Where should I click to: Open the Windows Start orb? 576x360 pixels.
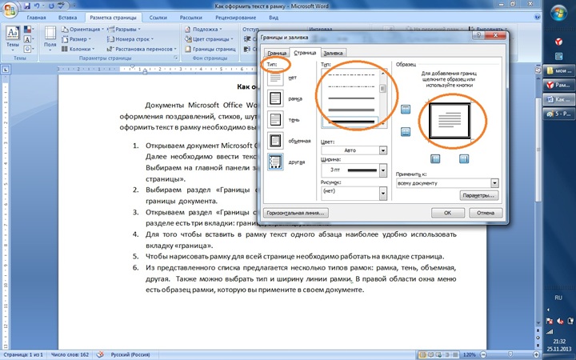click(558, 14)
